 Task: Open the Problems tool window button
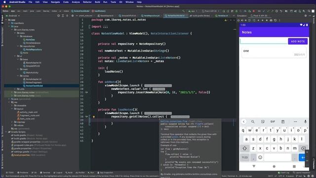pos(23,173)
